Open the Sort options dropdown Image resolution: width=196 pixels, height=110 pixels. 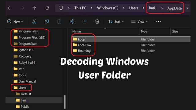point(116,22)
